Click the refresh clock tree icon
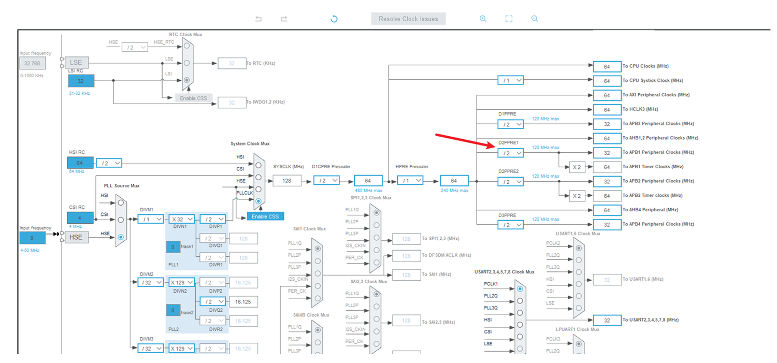This screenshot has width=777, height=363. click(x=334, y=19)
